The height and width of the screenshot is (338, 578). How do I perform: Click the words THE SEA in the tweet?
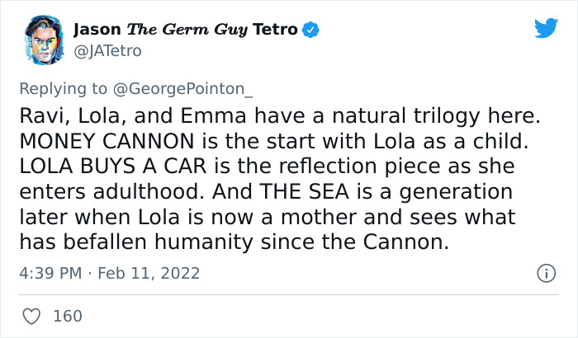tap(313, 192)
